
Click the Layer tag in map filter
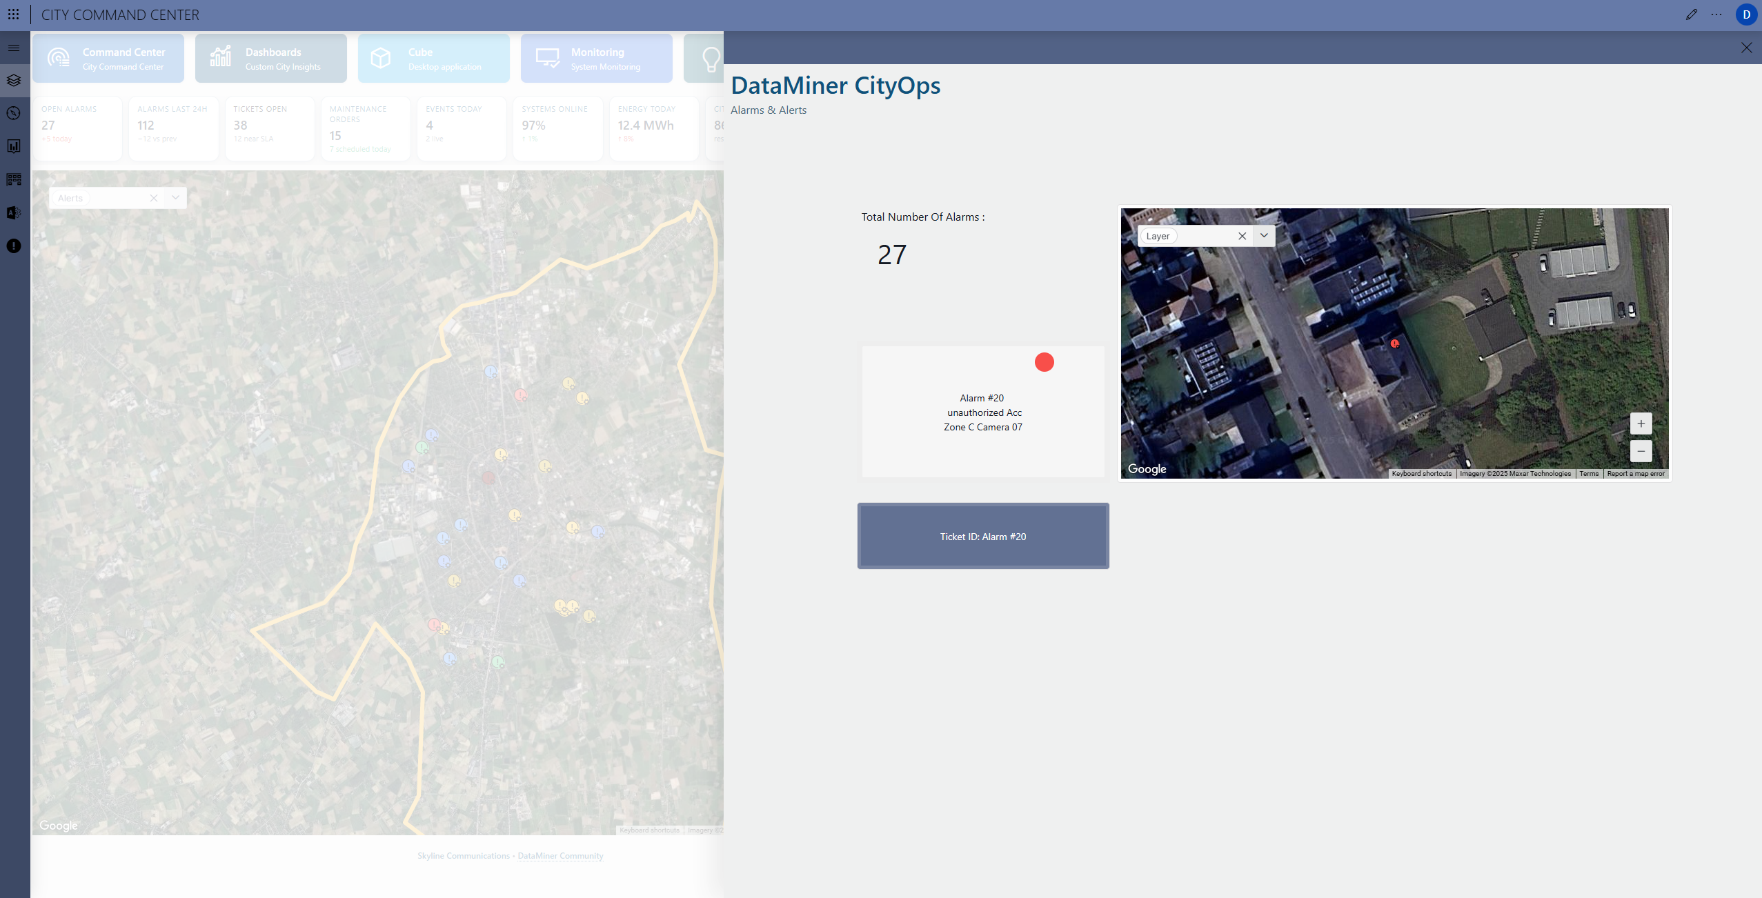click(x=1158, y=236)
